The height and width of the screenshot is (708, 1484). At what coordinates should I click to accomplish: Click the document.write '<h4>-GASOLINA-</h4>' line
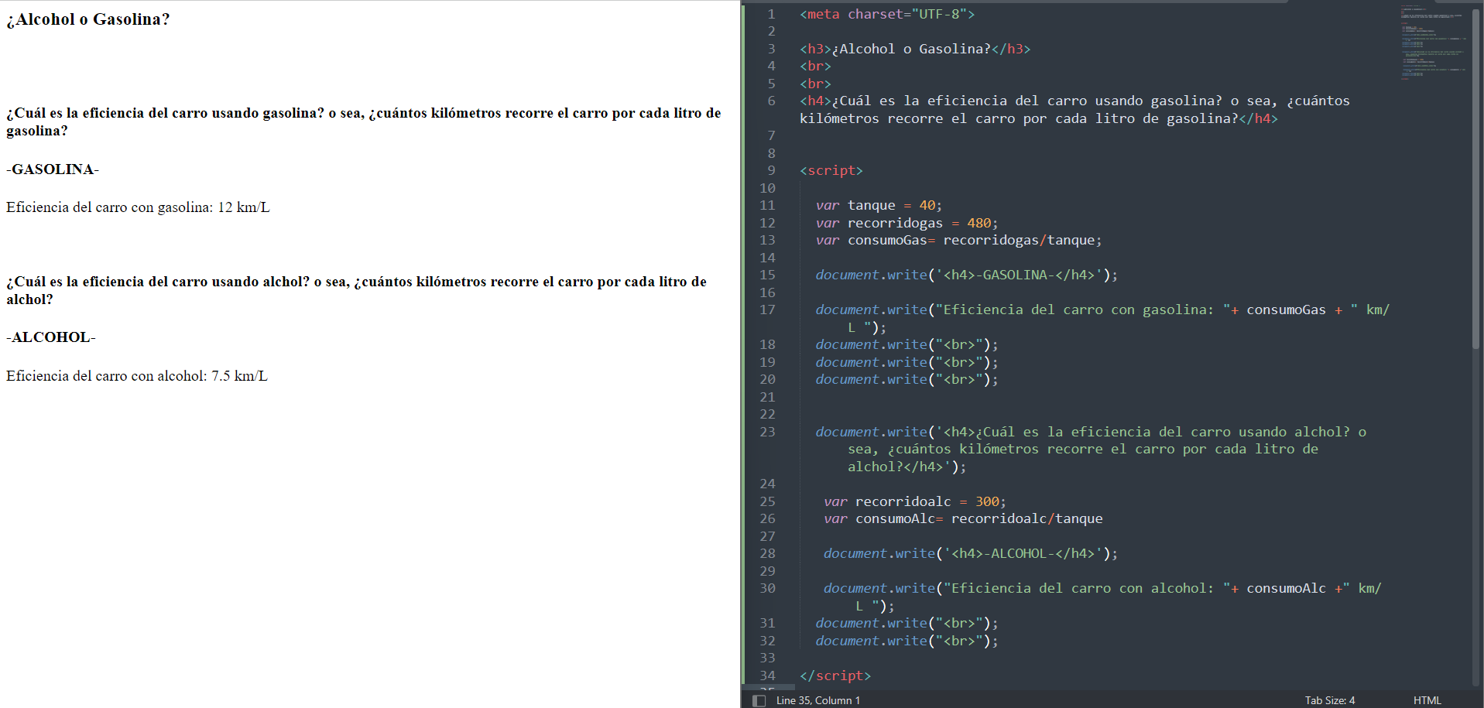(966, 275)
